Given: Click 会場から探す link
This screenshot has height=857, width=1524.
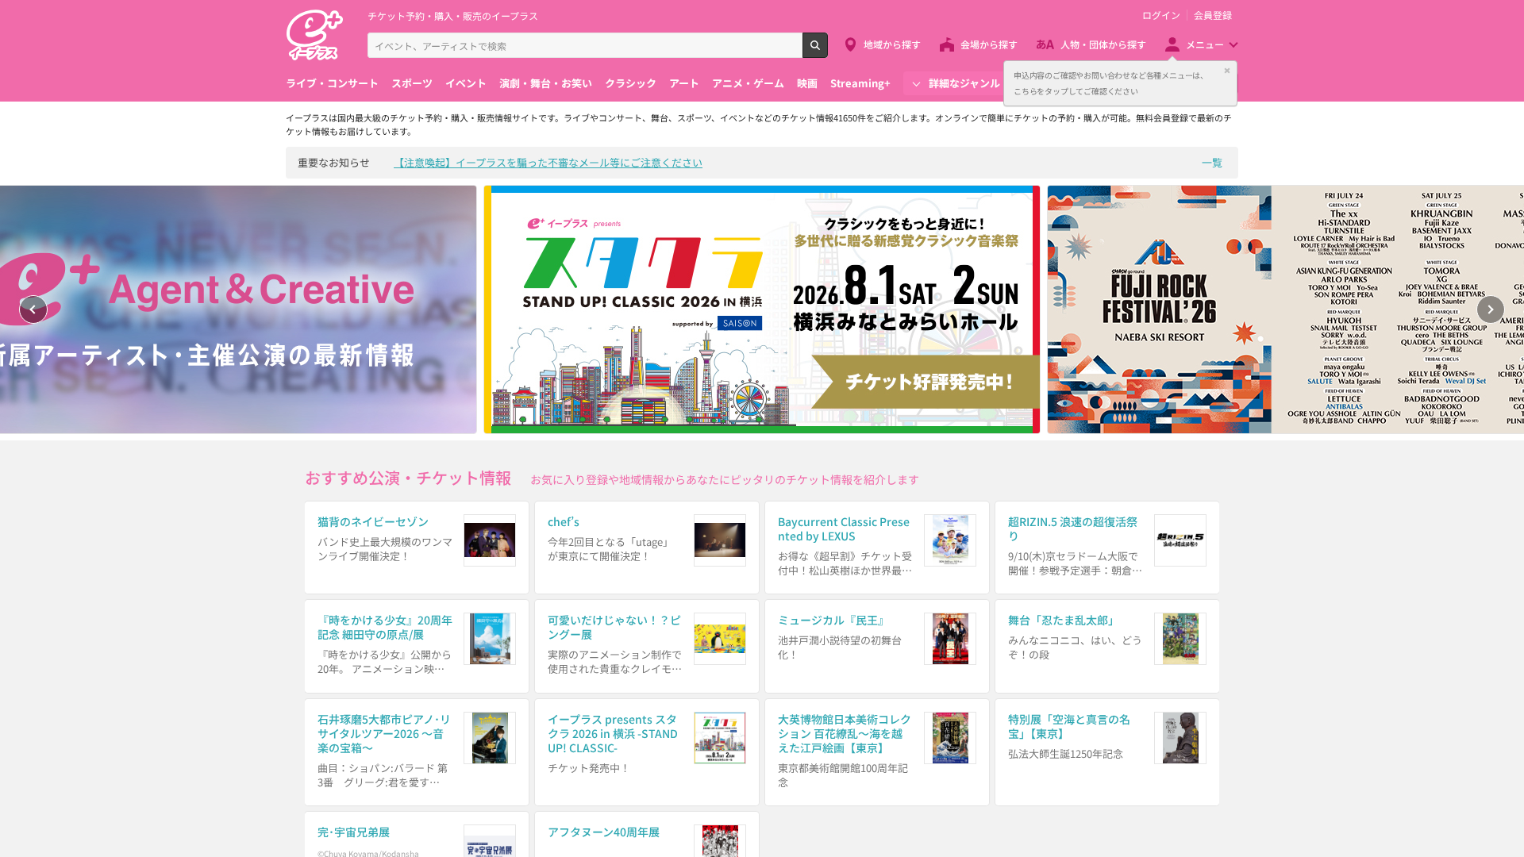Looking at the screenshot, I should coord(989,44).
